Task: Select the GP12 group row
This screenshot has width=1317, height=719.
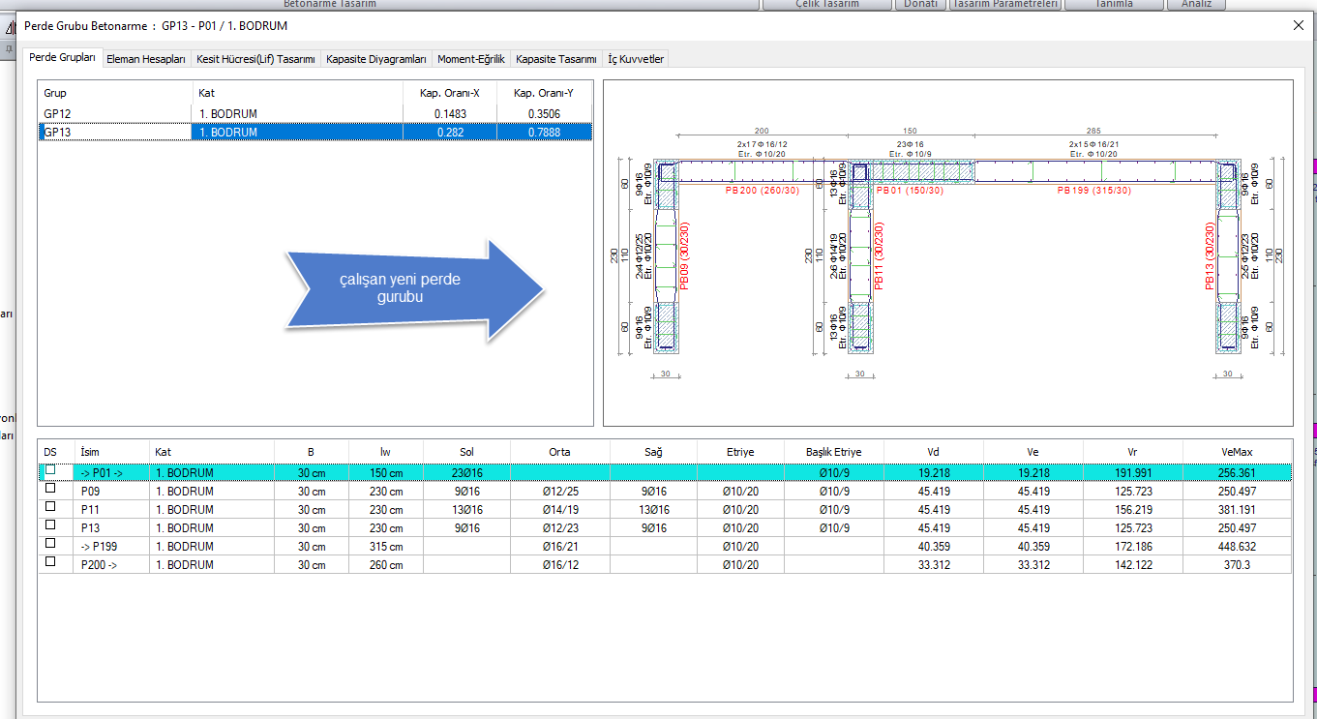Action: coord(315,114)
